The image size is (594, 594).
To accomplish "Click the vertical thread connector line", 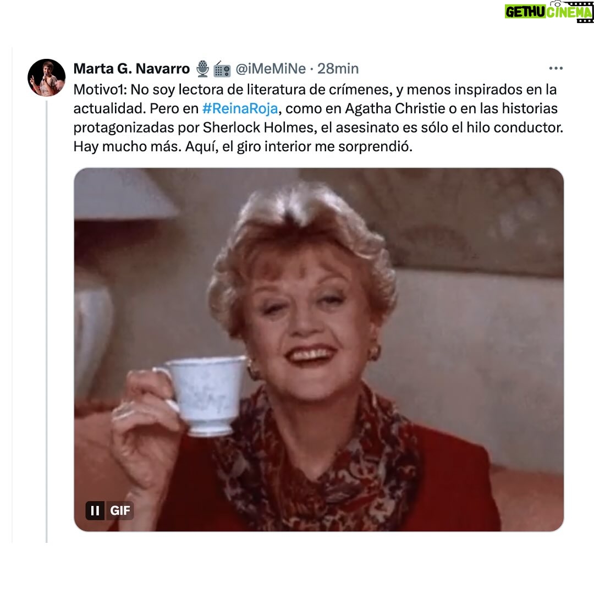I will pyautogui.click(x=47, y=321).
